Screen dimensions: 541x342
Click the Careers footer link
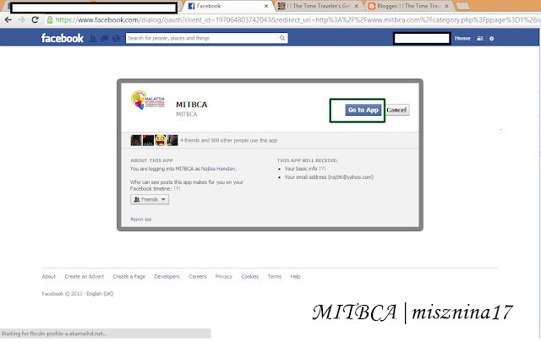pyautogui.click(x=198, y=276)
